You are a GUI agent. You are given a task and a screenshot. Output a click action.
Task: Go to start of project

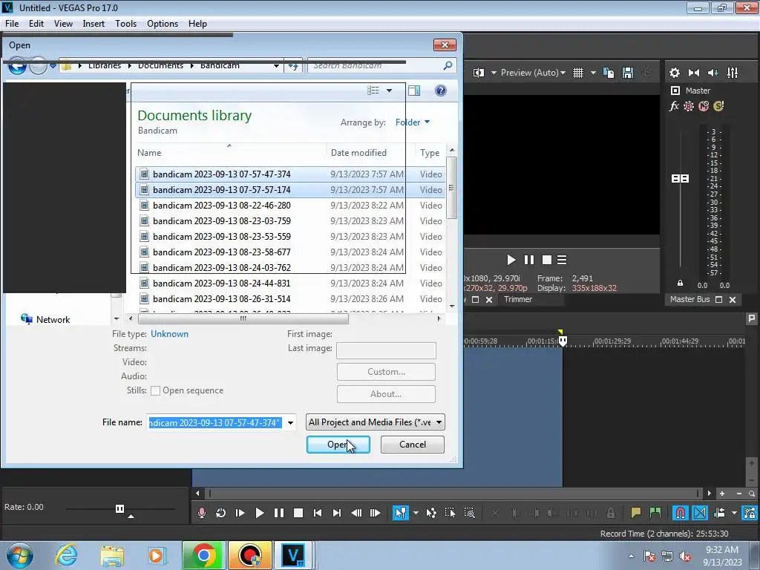tap(318, 513)
